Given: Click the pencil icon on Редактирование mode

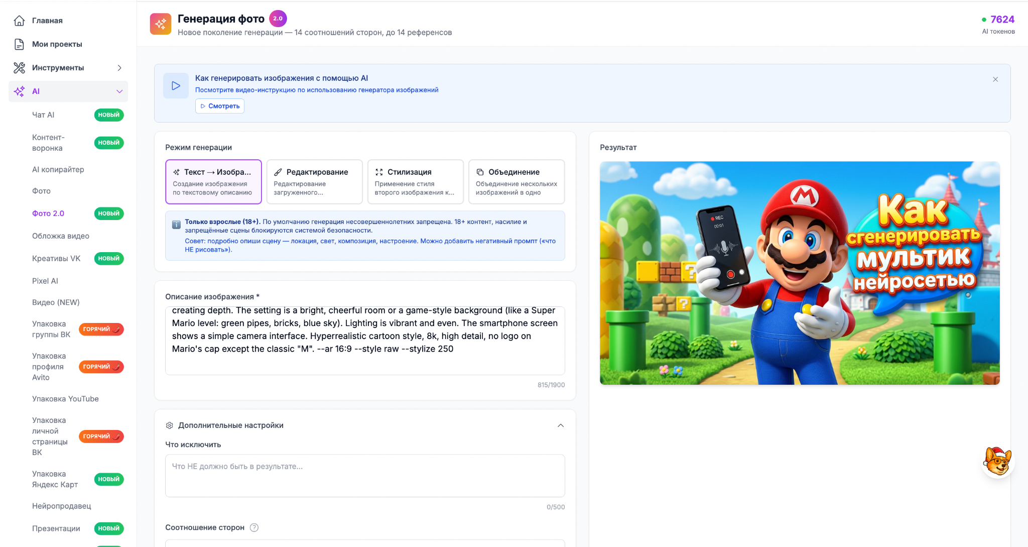Looking at the screenshot, I should tap(278, 172).
